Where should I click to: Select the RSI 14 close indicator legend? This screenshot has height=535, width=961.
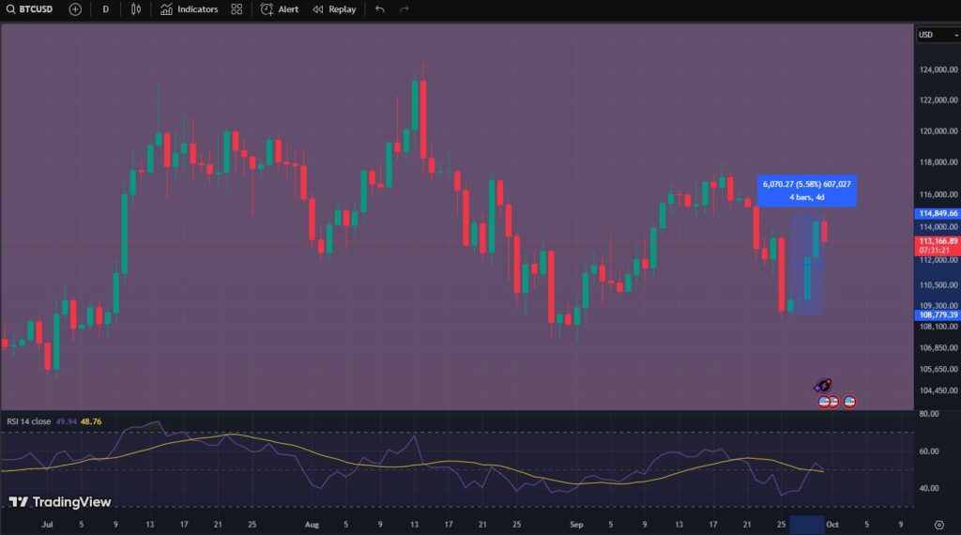[x=29, y=421]
